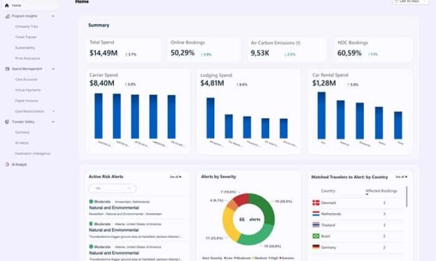Click the Alerts by Severity title
The width and height of the screenshot is (436, 261).
tap(218, 176)
